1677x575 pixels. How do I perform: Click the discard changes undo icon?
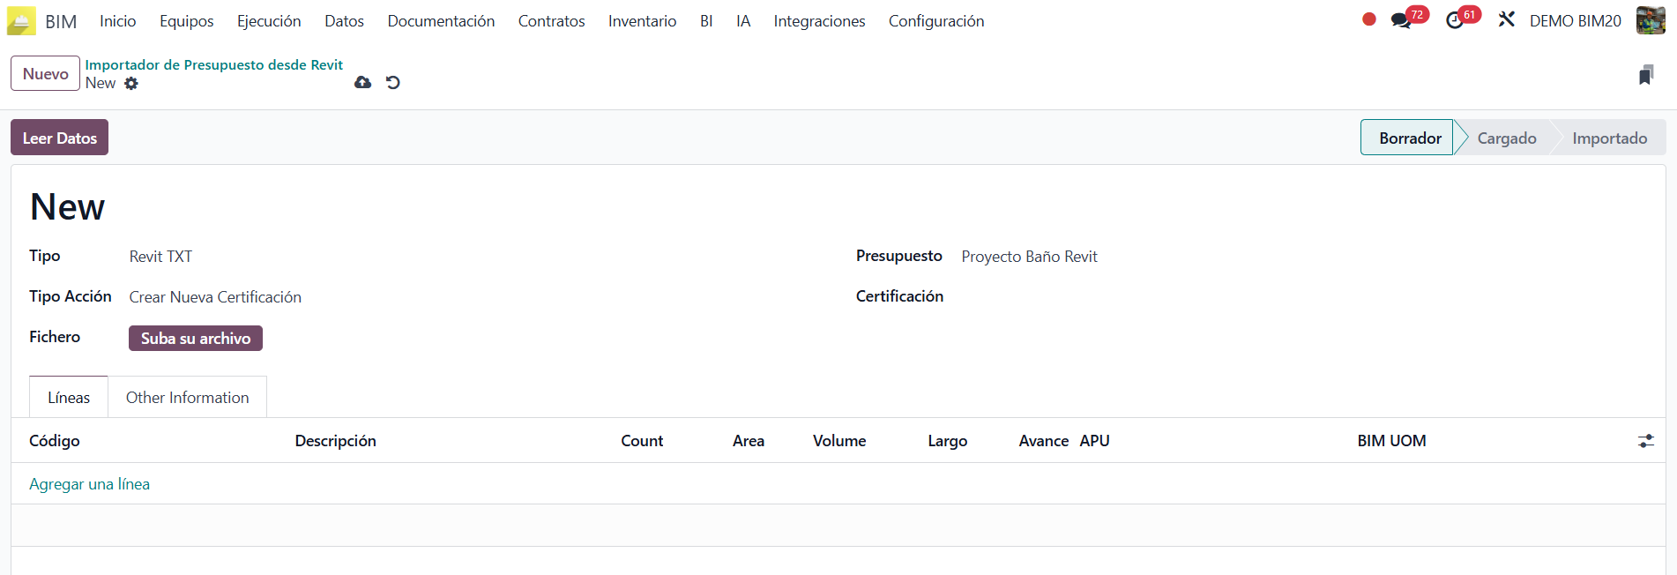click(393, 83)
